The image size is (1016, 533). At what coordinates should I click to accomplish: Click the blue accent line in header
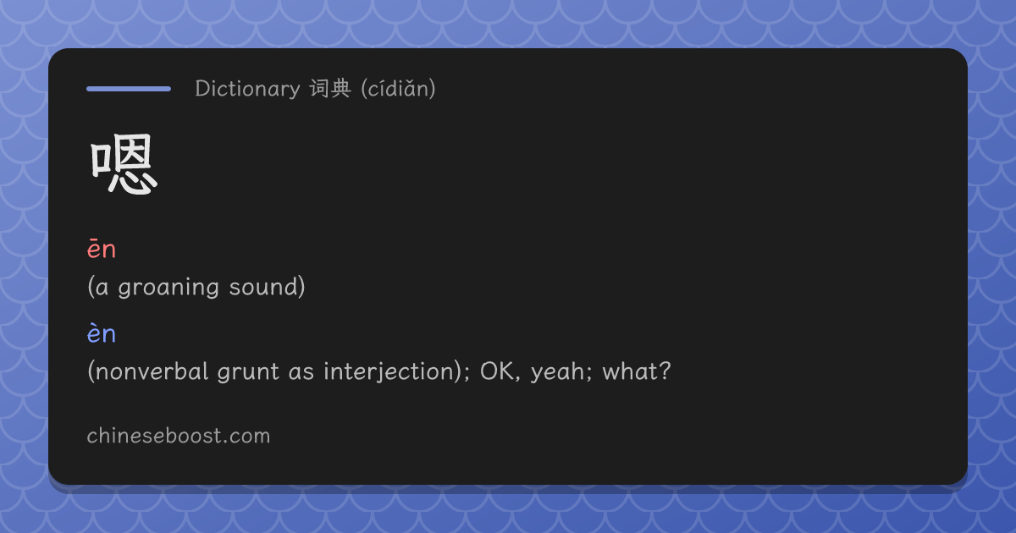click(x=129, y=88)
